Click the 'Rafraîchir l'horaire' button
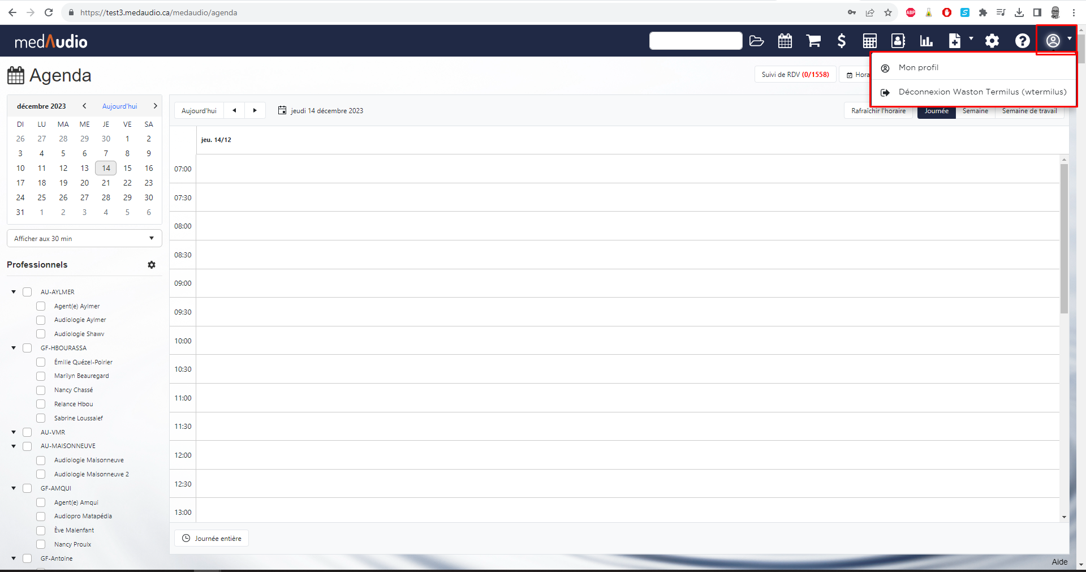Viewport: 1086px width, 572px height. pyautogui.click(x=878, y=111)
